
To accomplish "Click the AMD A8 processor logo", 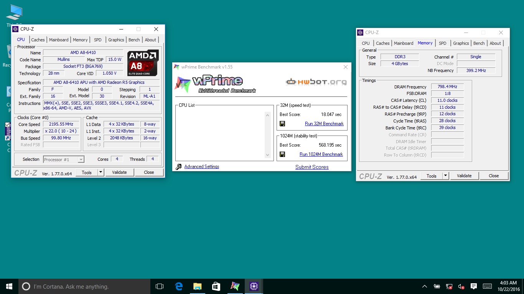I will (143, 63).
